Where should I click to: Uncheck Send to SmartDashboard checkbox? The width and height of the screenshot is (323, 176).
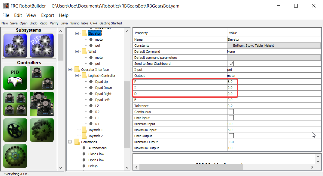(231, 64)
